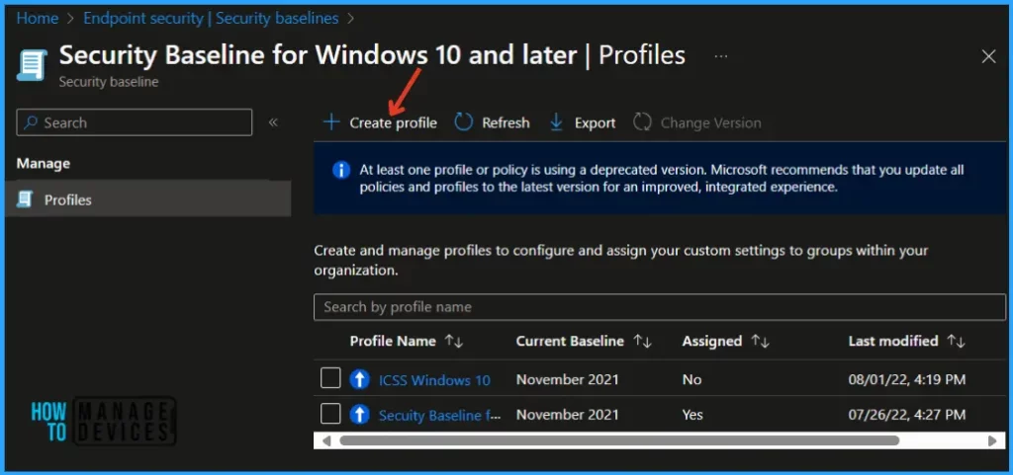Click the Search by profile name field
Image resolution: width=1013 pixels, height=475 pixels.
click(x=660, y=307)
